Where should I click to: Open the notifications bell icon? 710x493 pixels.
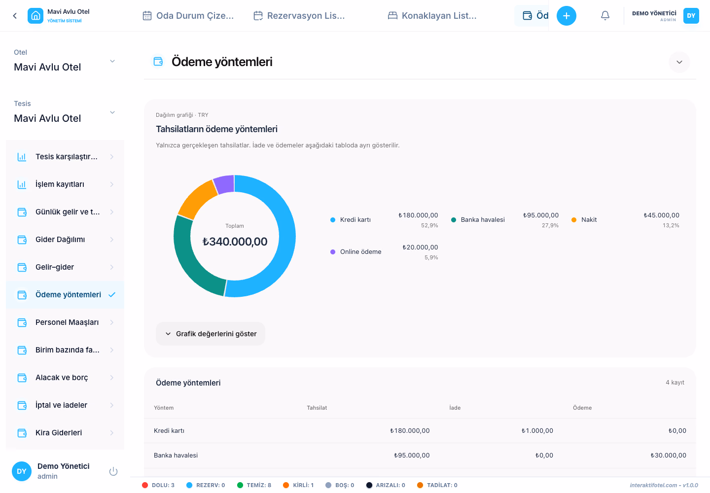tap(605, 16)
